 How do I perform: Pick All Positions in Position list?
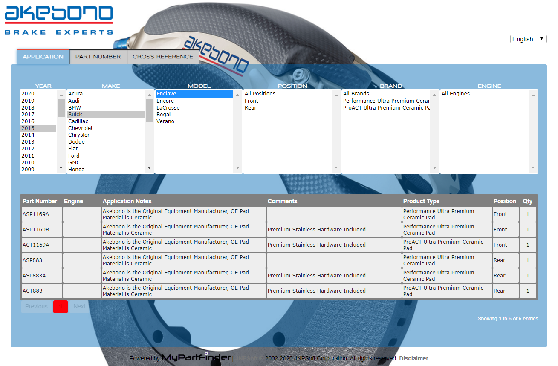coord(287,94)
